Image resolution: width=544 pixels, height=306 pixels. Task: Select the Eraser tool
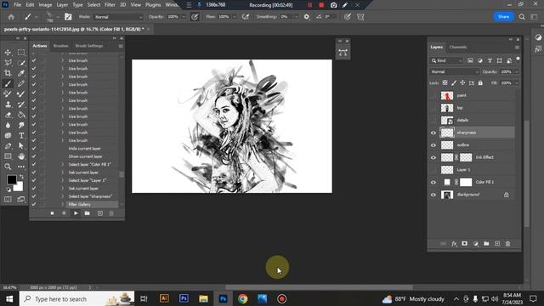click(x=8, y=115)
